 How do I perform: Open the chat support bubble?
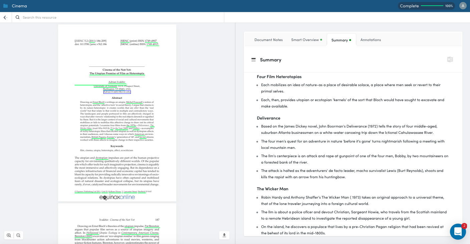tap(458, 231)
